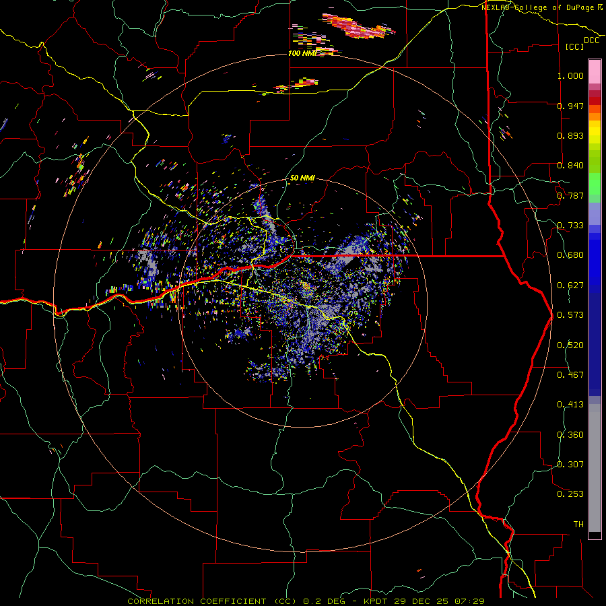The image size is (606, 606).
Task: Select the 0.787 scale value
Action: click(570, 195)
